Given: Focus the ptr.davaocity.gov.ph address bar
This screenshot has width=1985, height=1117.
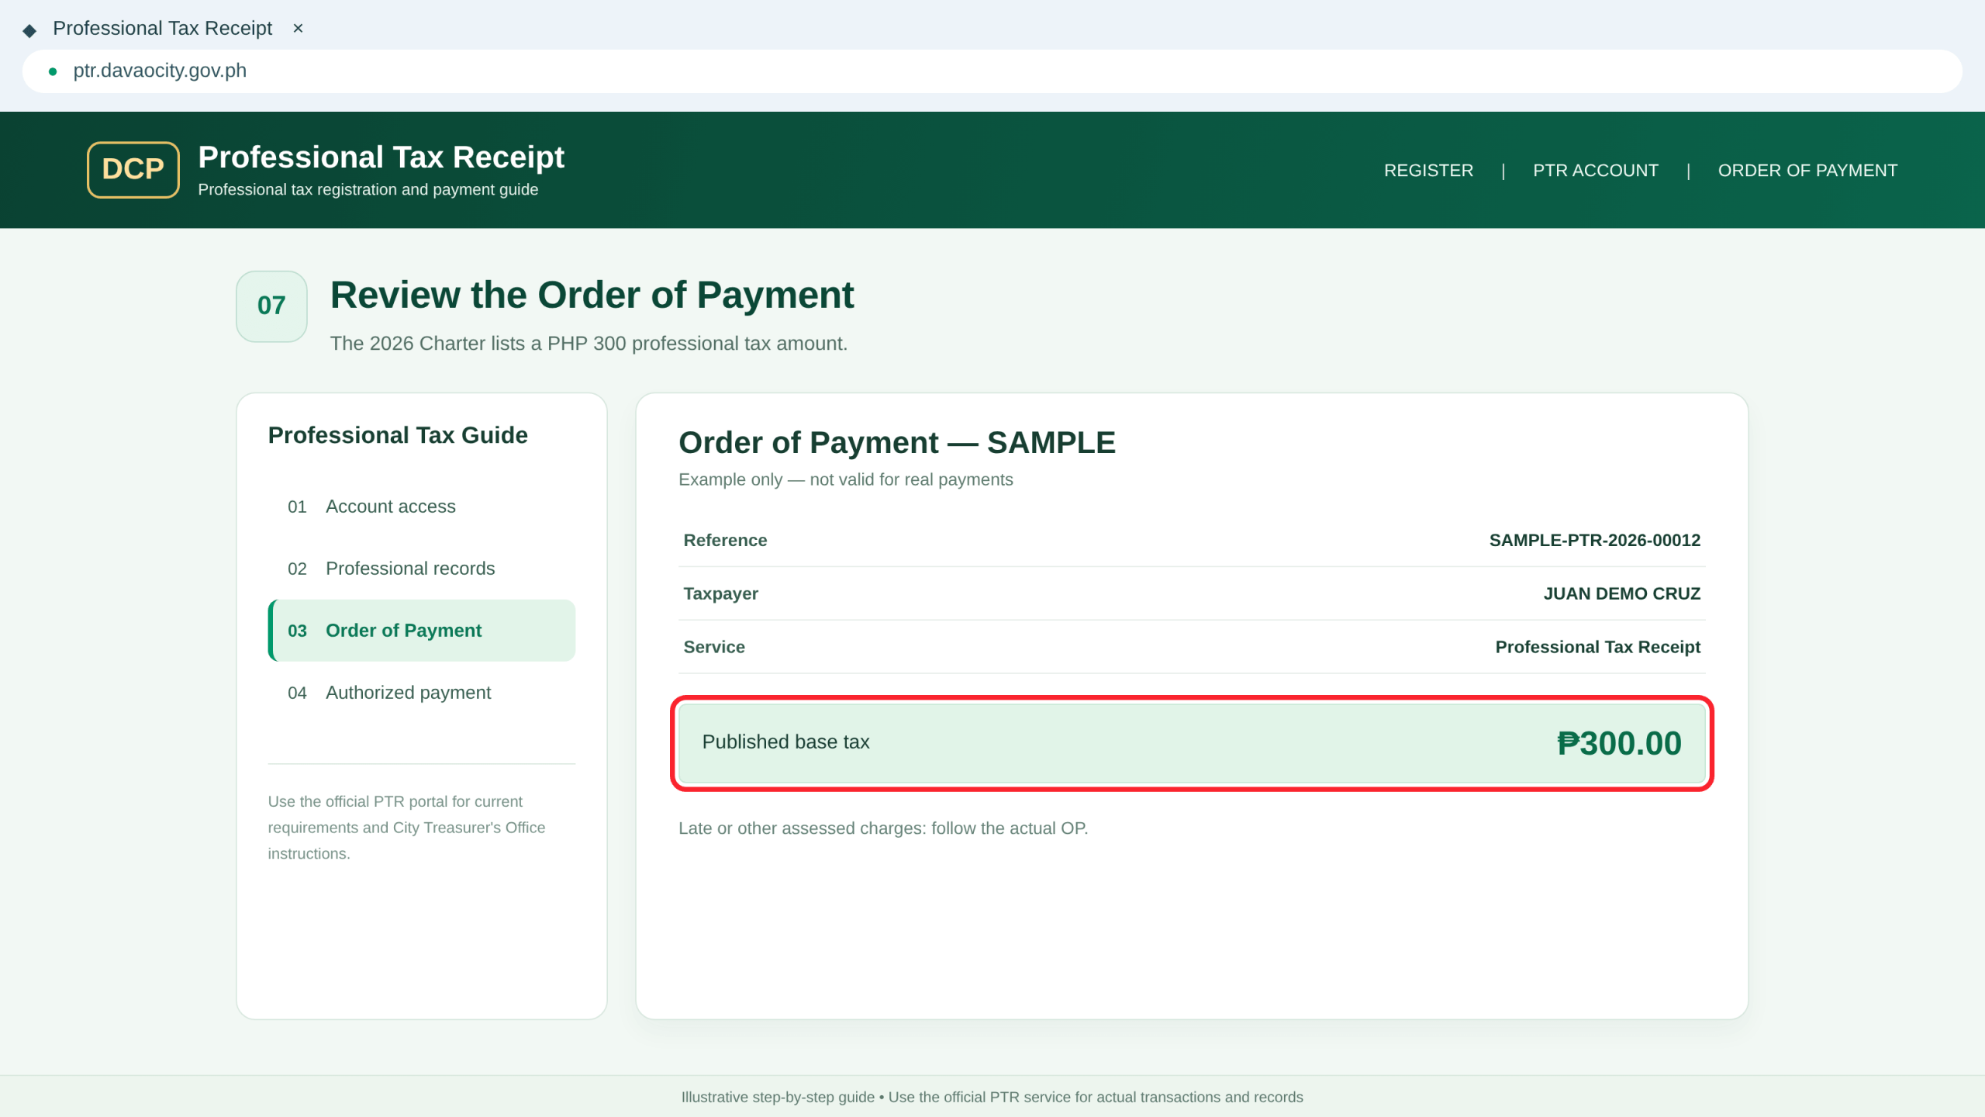Looking at the screenshot, I should 992,71.
